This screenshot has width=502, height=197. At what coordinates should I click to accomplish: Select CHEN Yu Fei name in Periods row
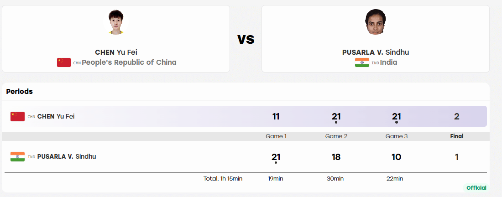click(56, 116)
